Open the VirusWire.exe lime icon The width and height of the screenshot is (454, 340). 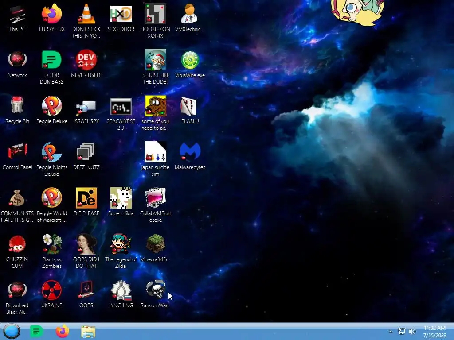[190, 65]
